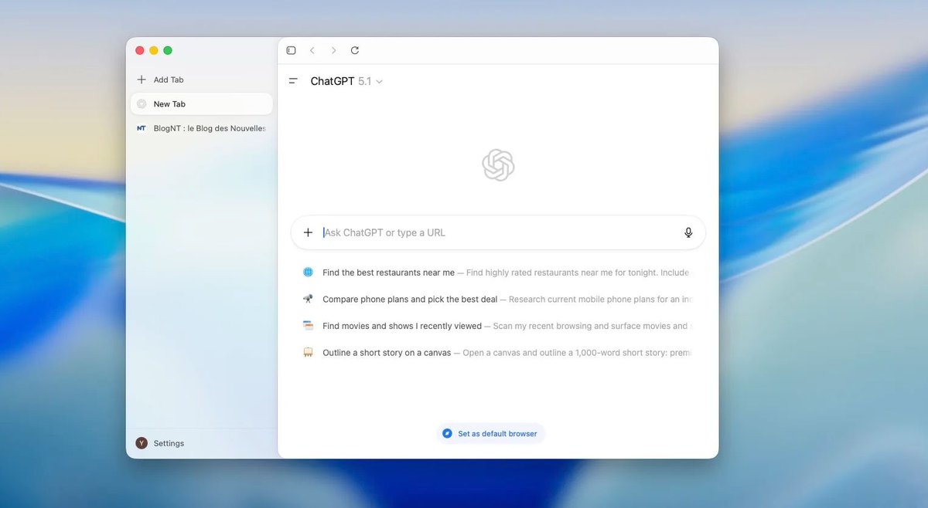Select the Find movies and shows suggestion
Screen dimensions: 928x508
[x=402, y=325]
